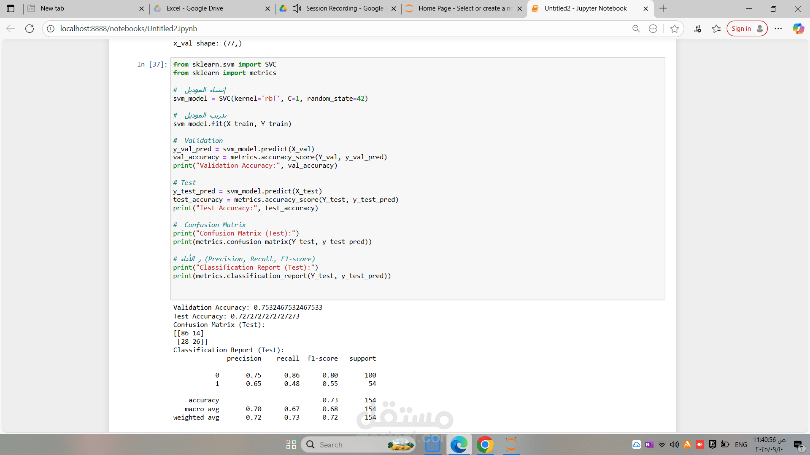Screen dimensions: 810x455
Task: Open the volume control in system tray
Action: pyautogui.click(x=674, y=444)
